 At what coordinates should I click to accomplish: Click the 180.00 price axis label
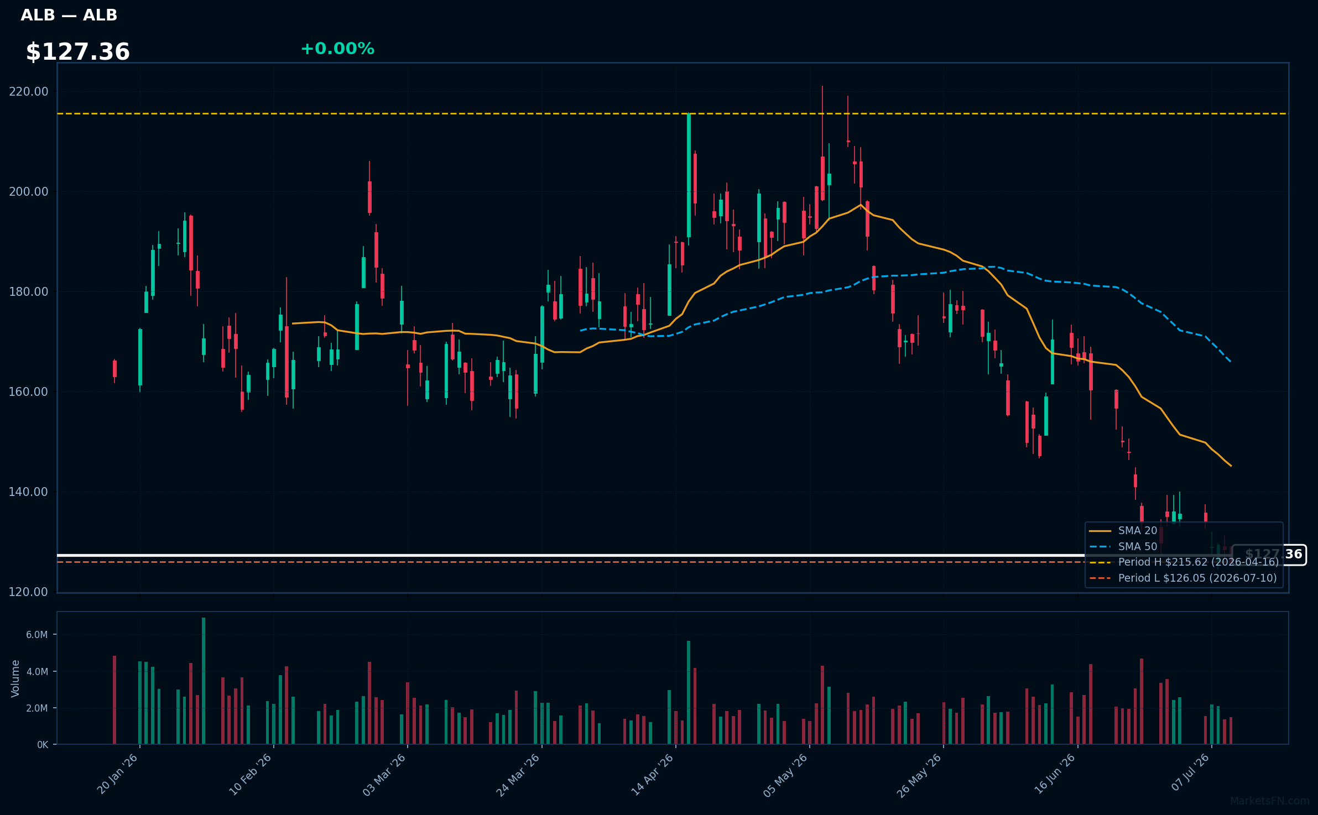point(29,292)
